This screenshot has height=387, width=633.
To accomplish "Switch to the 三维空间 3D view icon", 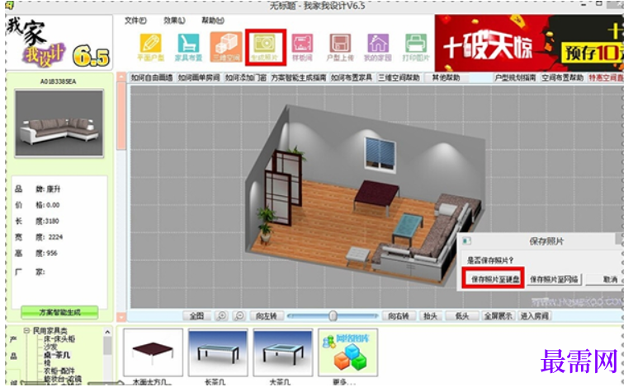I will (x=226, y=47).
